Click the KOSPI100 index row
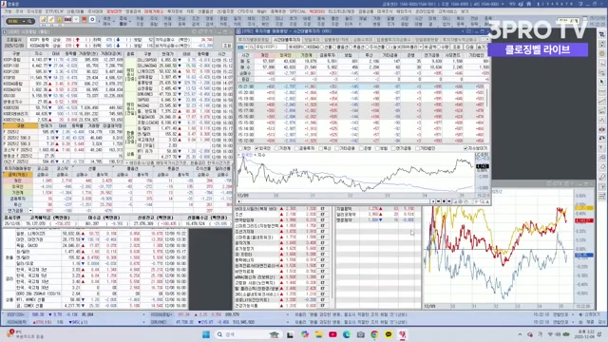 click(63, 66)
